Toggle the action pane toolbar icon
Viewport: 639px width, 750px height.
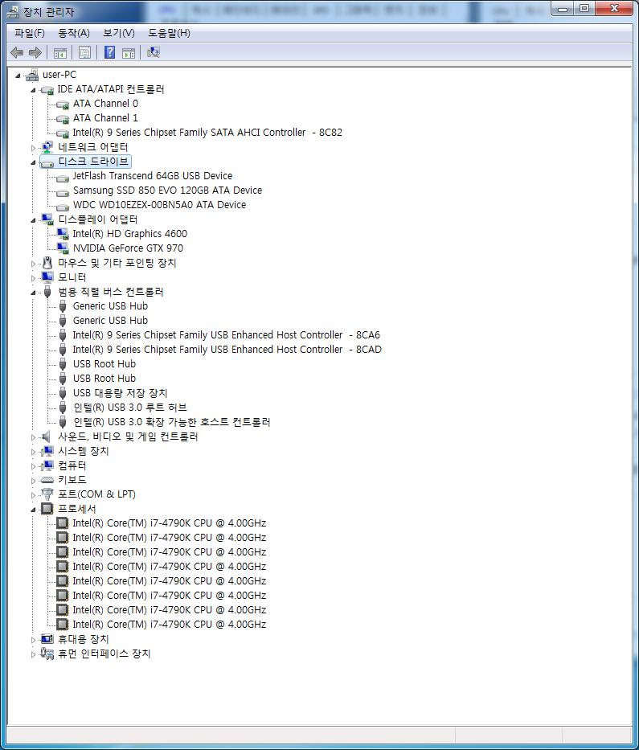click(128, 52)
